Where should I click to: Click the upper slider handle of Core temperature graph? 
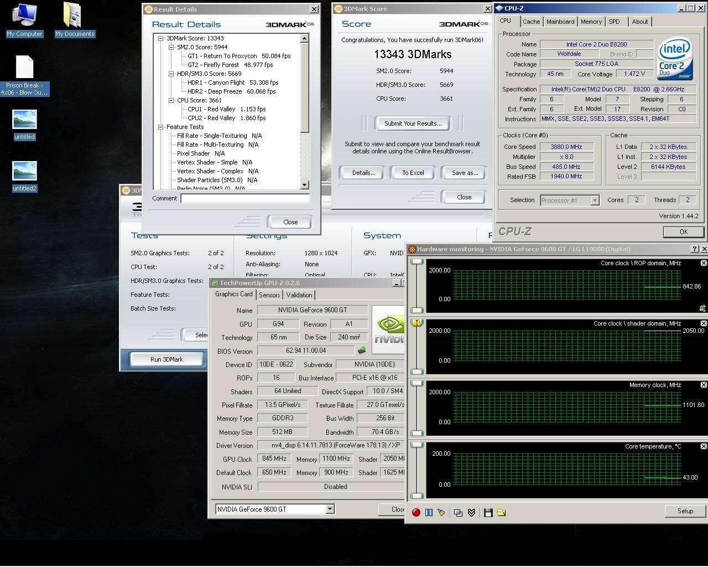pyautogui.click(x=417, y=444)
